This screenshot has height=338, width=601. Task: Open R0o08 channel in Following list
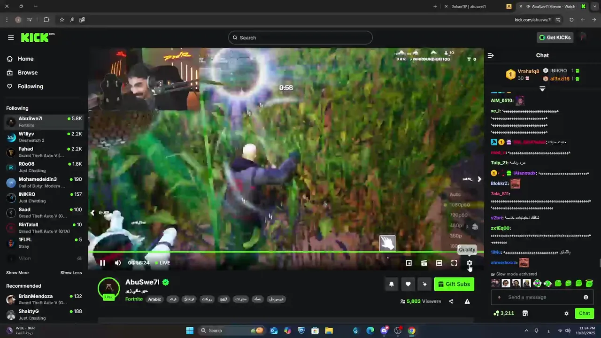[x=44, y=167]
